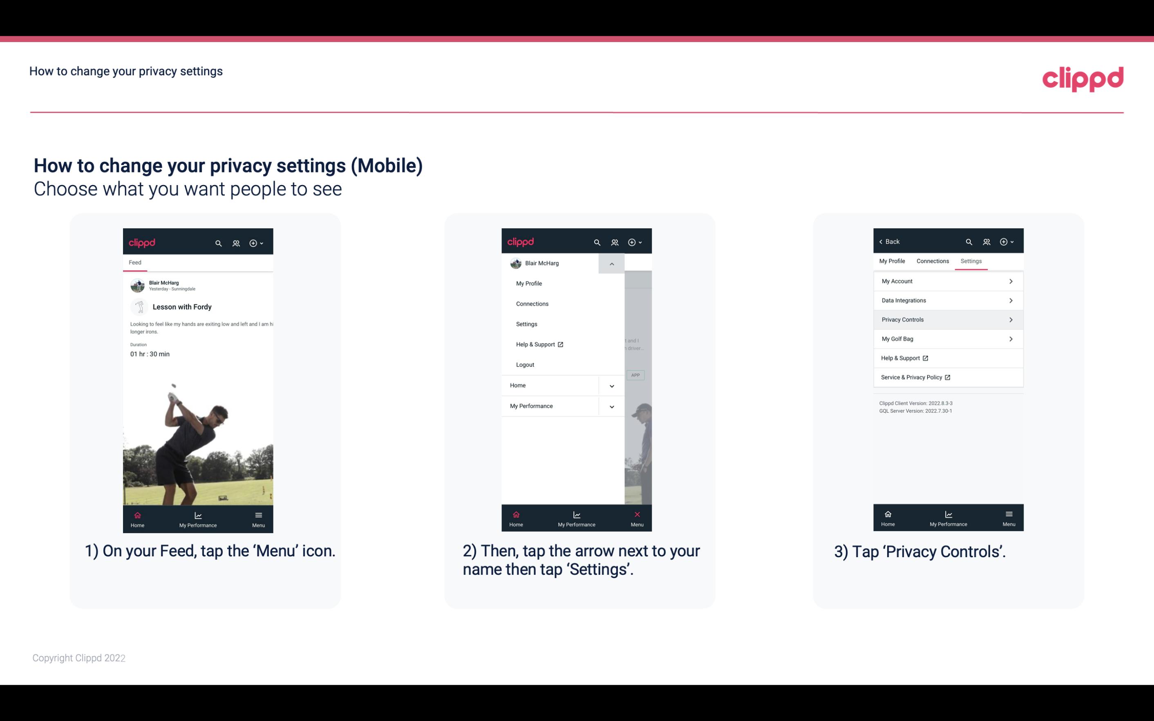Viewport: 1154px width, 721px height.
Task: Toggle the close X icon in step 2 nav
Action: point(636,513)
